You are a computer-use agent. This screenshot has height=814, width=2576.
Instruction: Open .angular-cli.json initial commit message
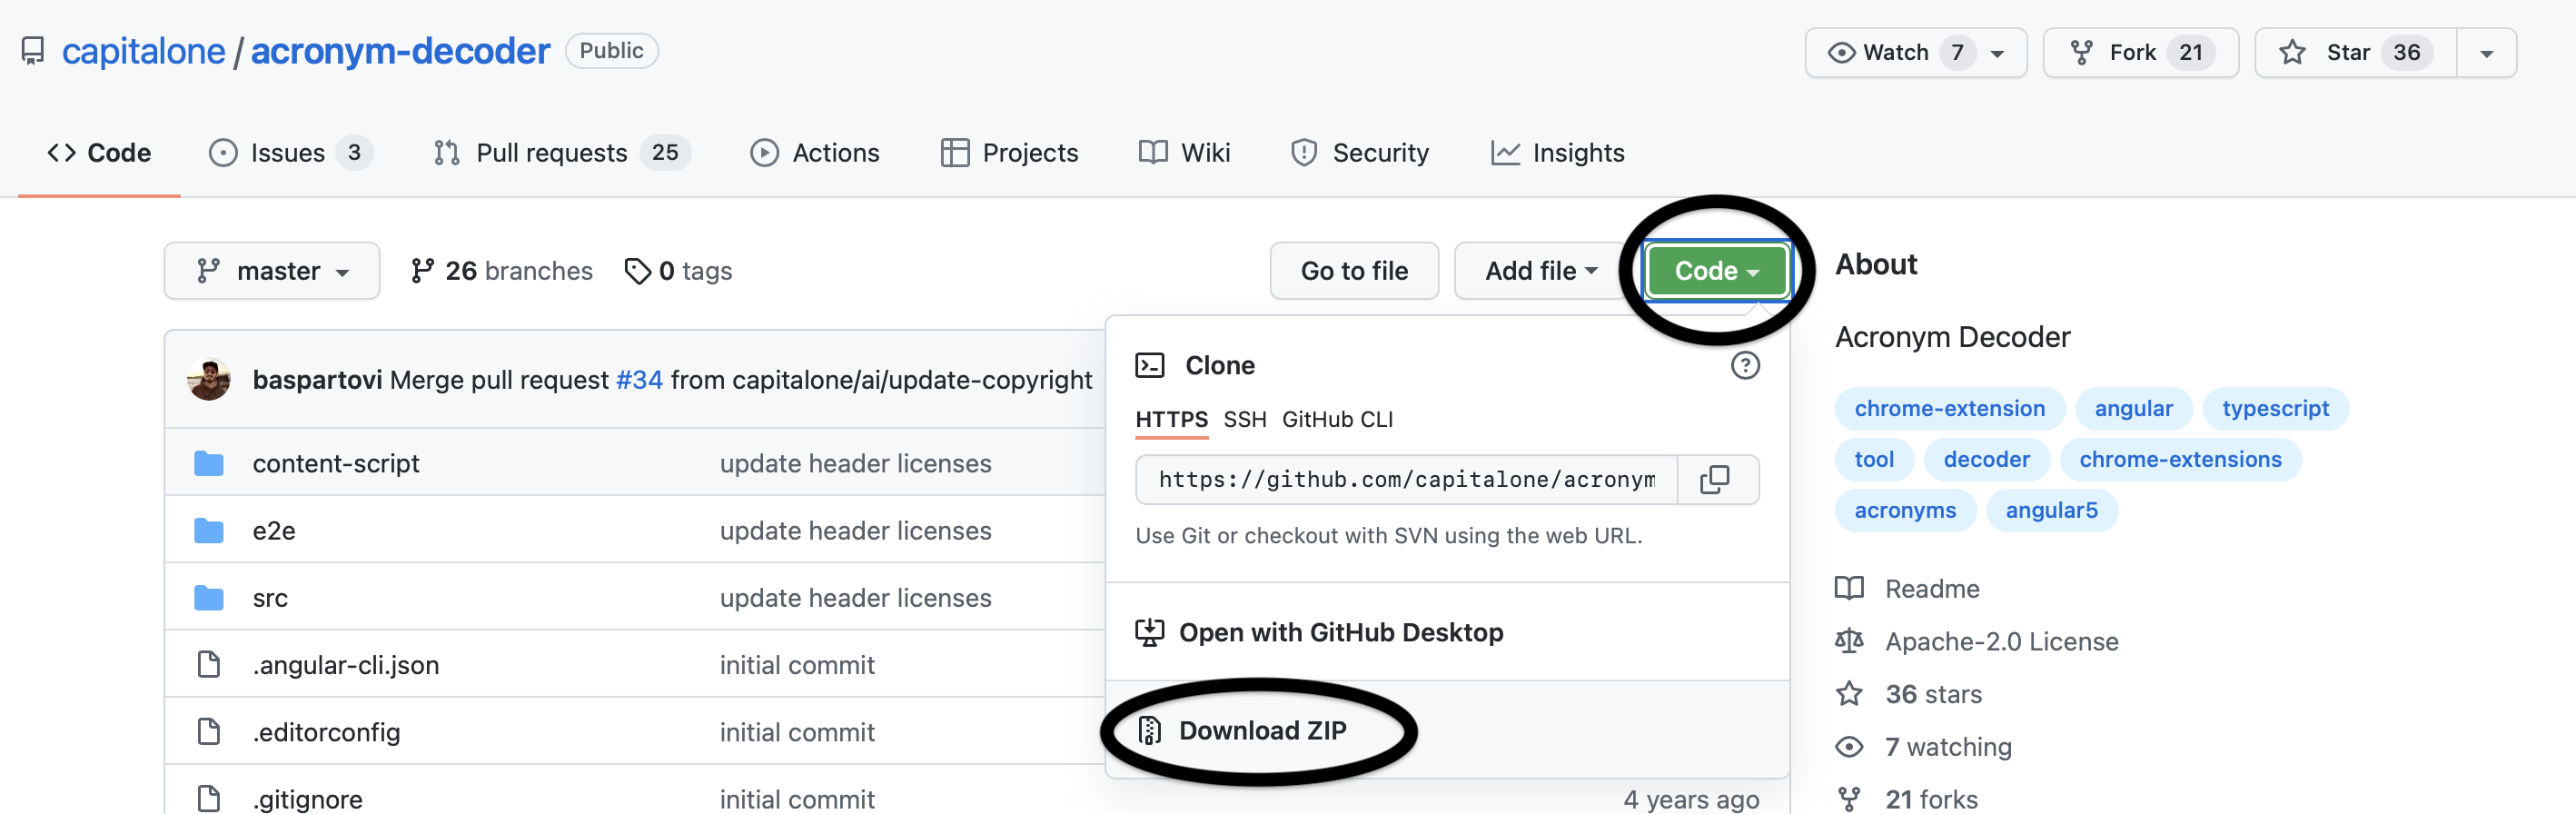coord(797,665)
